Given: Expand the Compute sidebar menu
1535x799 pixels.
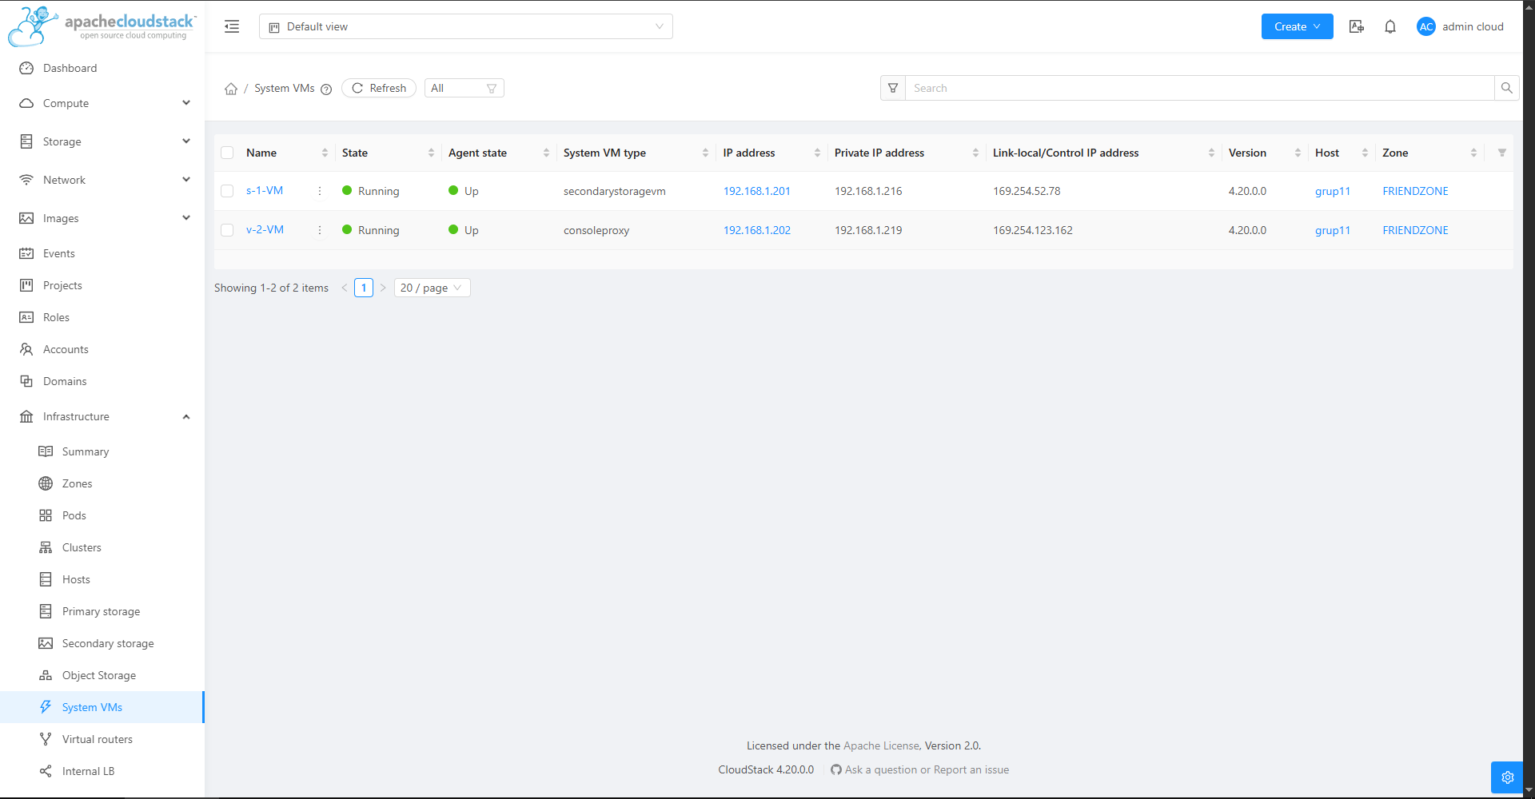Looking at the screenshot, I should point(104,103).
